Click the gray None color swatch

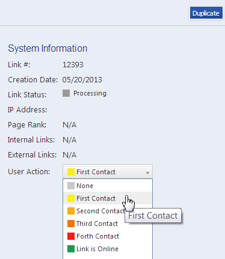point(71,186)
